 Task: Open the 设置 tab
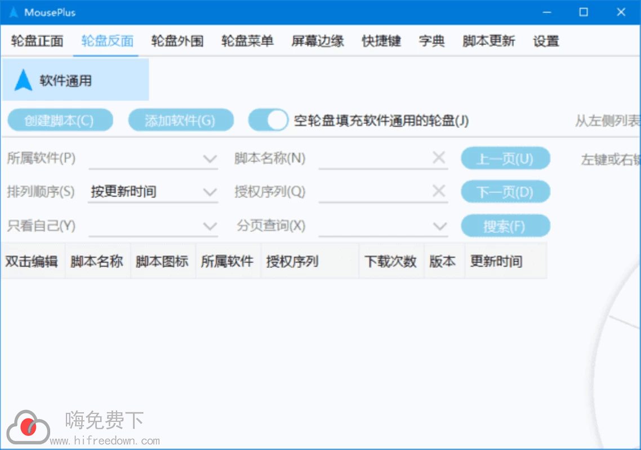coord(546,41)
